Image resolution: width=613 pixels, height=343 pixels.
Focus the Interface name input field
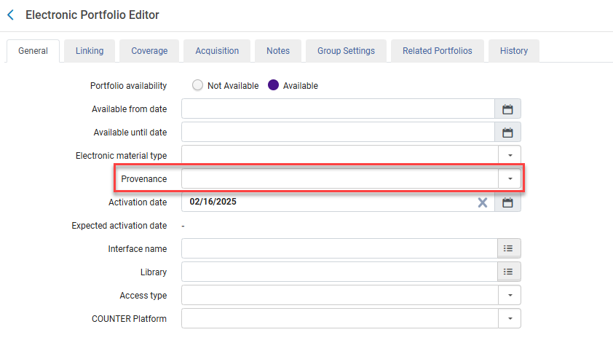coord(339,248)
